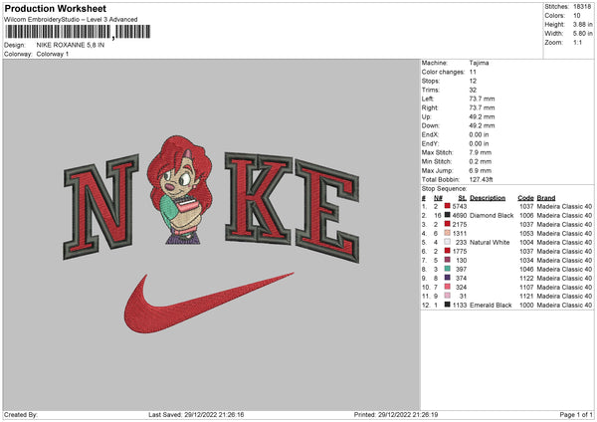
Task: Click the red swatch beside stitch count 2175
Action: (x=448, y=224)
